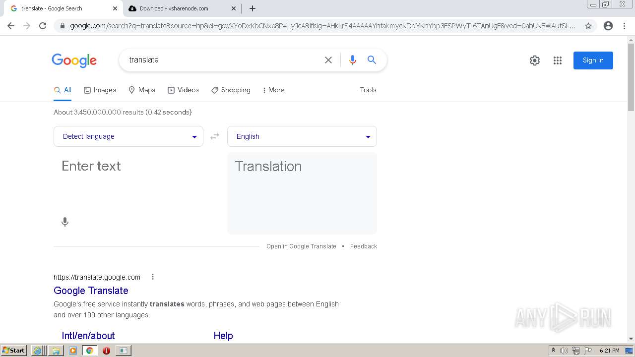Screen dimensions: 635x357
Task: Open options for translate.google.com result
Action: 153,277
